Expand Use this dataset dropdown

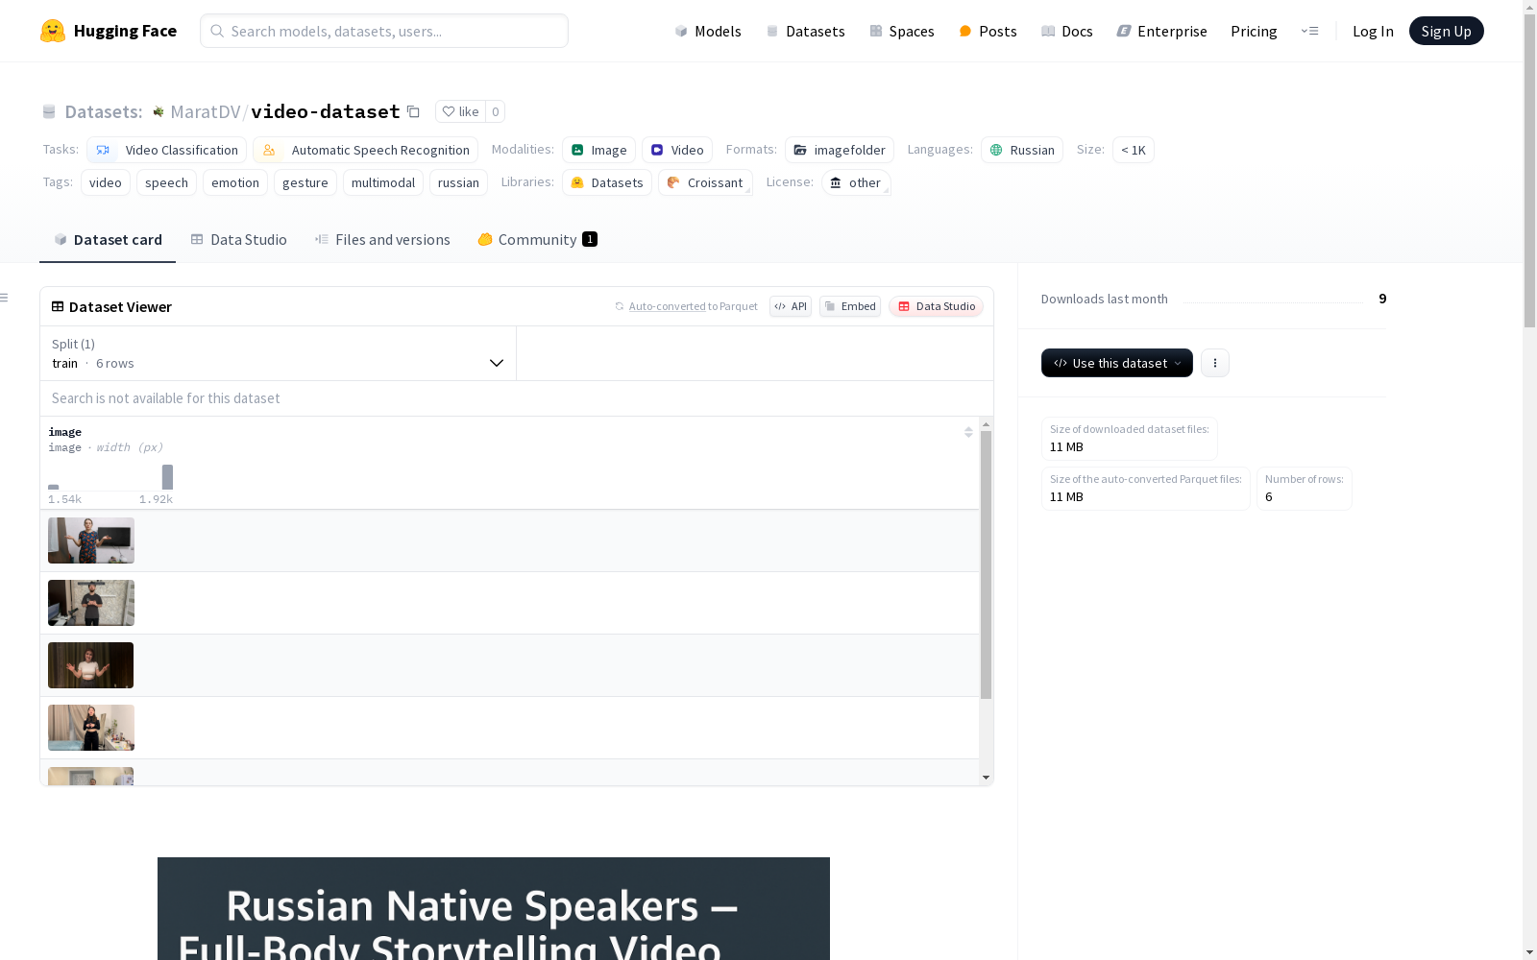pyautogui.click(x=1117, y=363)
